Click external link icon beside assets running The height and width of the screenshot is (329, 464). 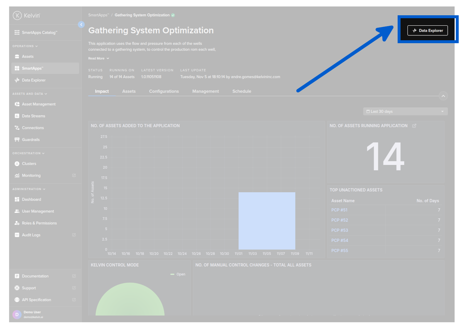[x=414, y=126]
